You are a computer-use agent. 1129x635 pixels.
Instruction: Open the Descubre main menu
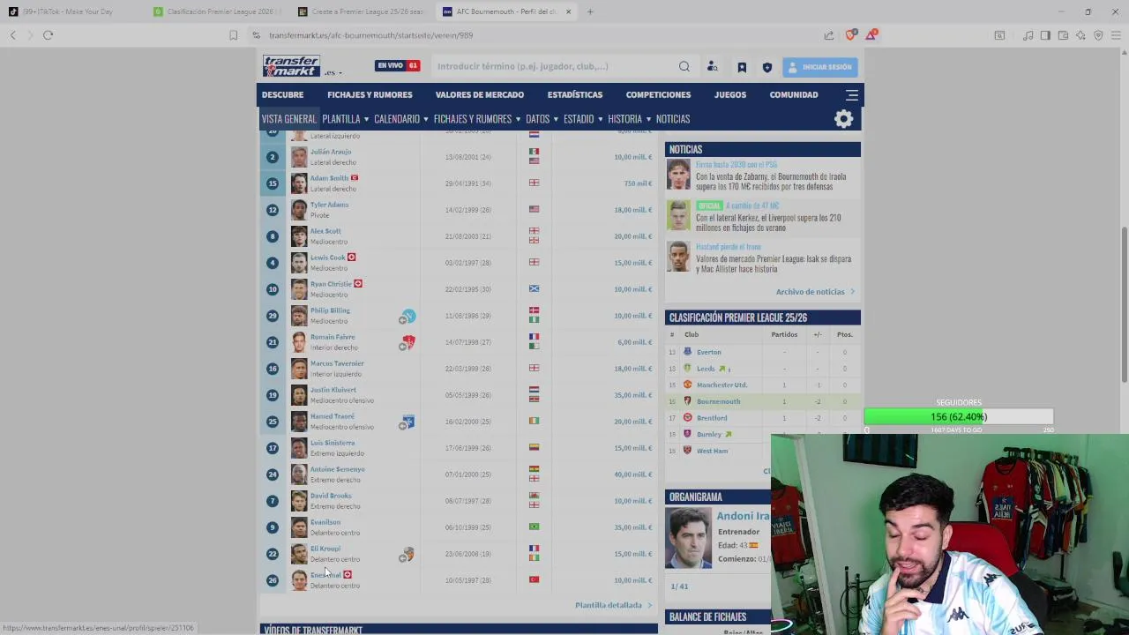pyautogui.click(x=282, y=94)
